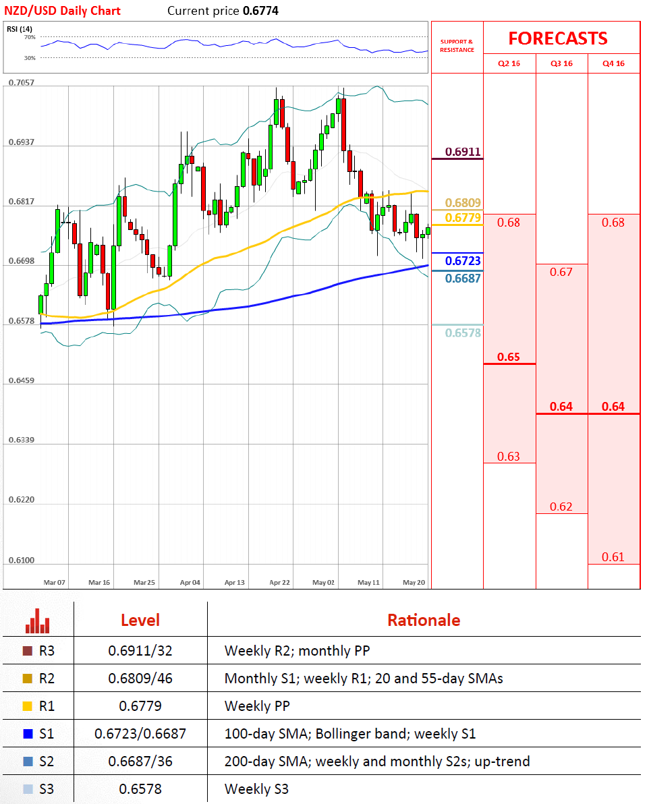The width and height of the screenshot is (649, 804).
Task: Select the Q4 16 forecast column header
Action: (x=613, y=63)
